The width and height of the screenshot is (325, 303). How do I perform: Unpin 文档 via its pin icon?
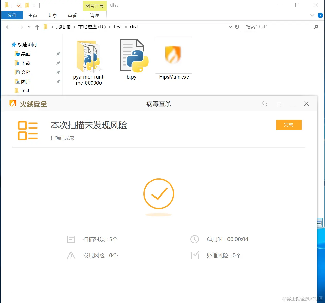58,72
